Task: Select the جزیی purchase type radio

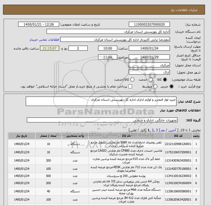Action: click(x=172, y=86)
